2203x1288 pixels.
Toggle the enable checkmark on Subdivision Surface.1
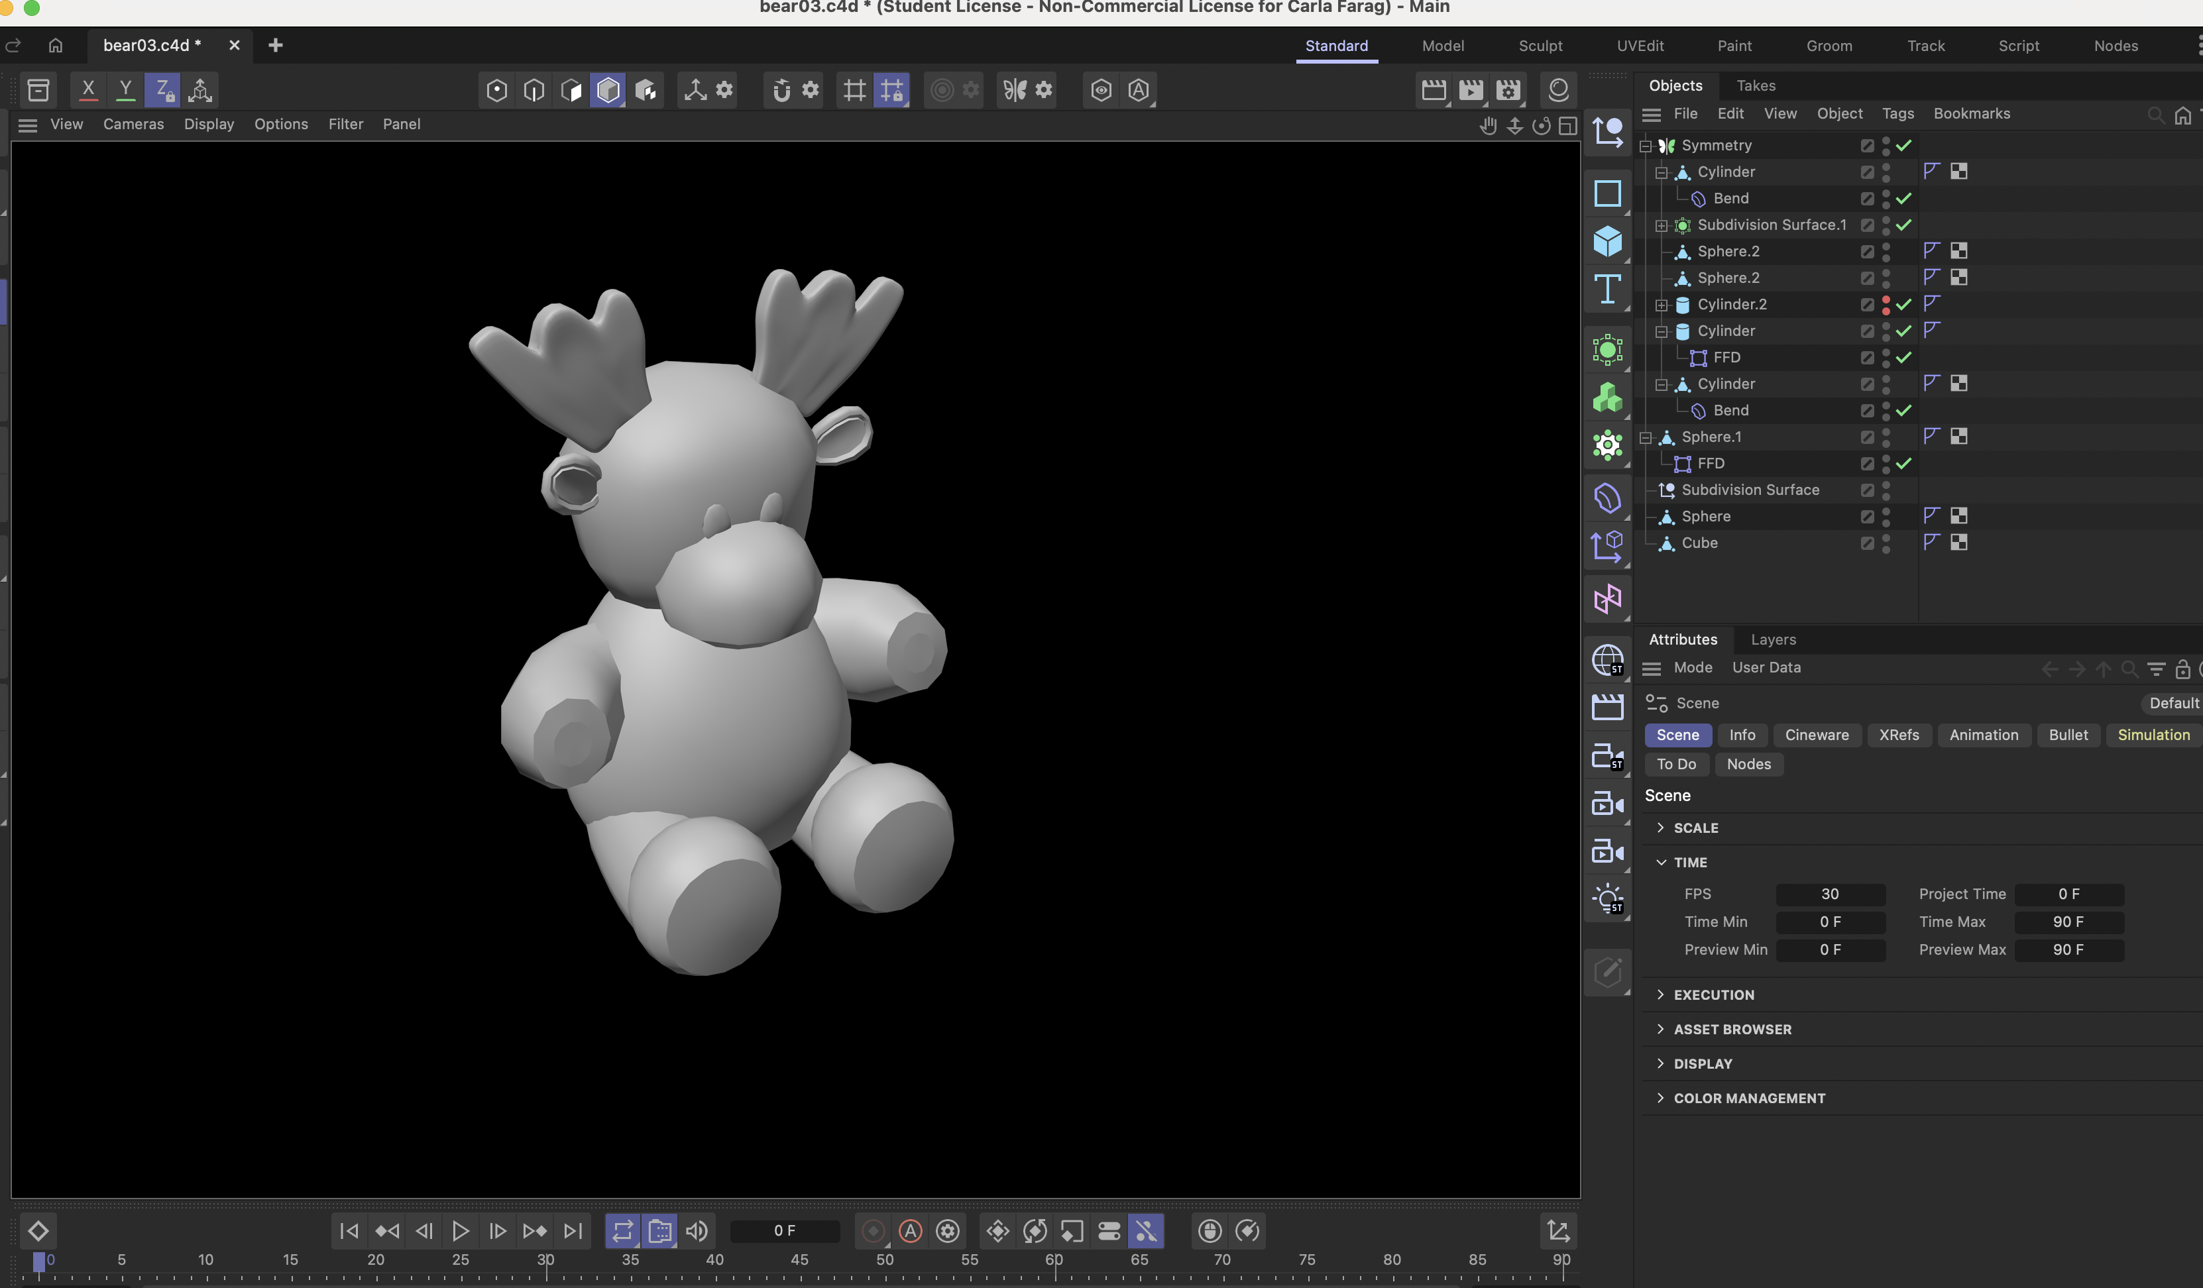pos(1904,225)
